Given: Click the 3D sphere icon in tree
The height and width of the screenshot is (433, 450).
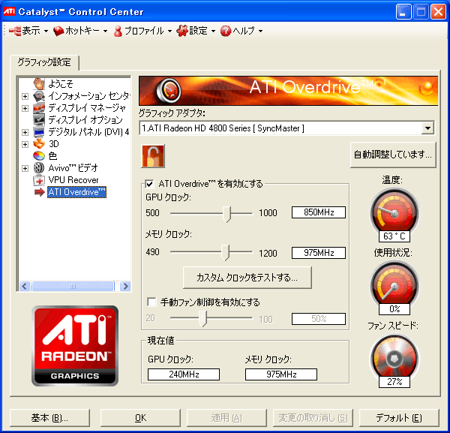Looking at the screenshot, I should [x=39, y=143].
